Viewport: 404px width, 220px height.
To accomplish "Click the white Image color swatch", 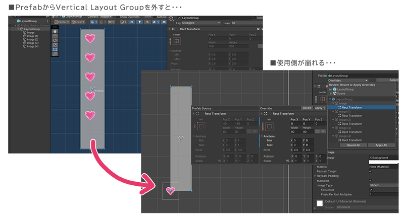I will pyautogui.click(x=384, y=162).
